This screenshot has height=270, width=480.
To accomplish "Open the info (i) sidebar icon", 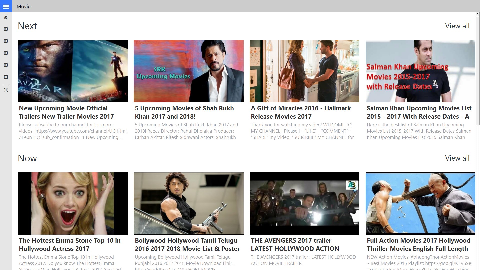I will click(x=6, y=90).
